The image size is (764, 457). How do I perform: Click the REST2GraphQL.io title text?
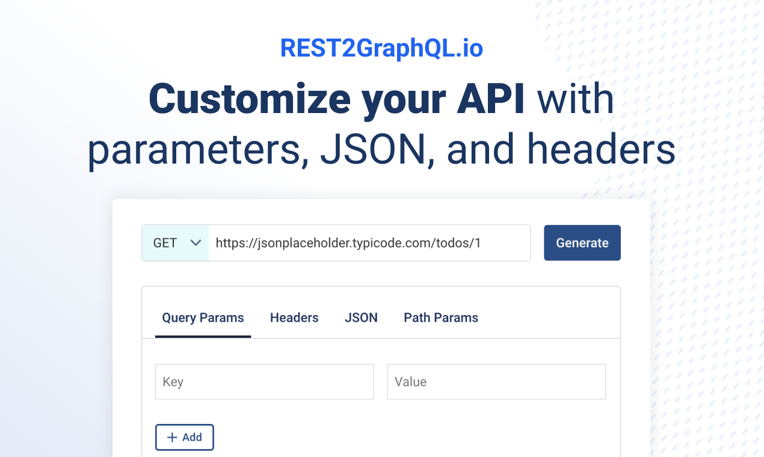[382, 49]
